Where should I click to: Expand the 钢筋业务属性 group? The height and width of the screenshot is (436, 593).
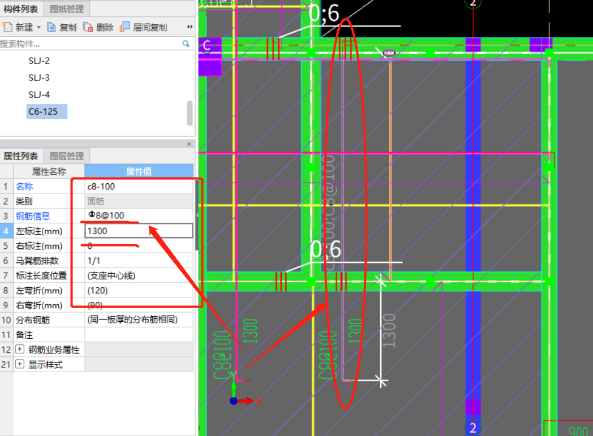click(x=20, y=349)
